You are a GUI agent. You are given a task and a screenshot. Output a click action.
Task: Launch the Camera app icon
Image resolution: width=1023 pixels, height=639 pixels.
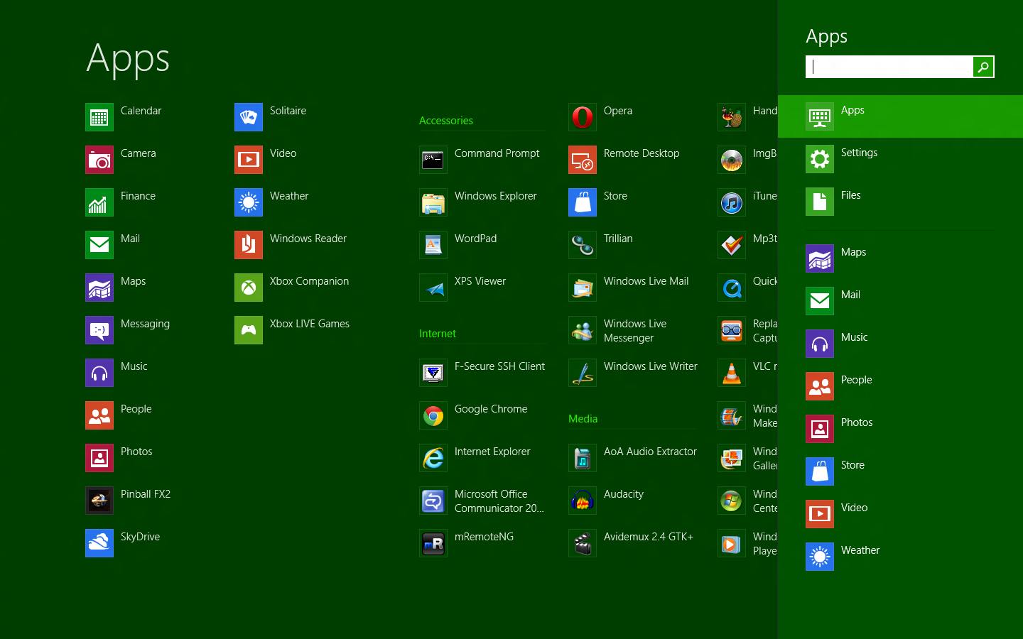point(99,160)
